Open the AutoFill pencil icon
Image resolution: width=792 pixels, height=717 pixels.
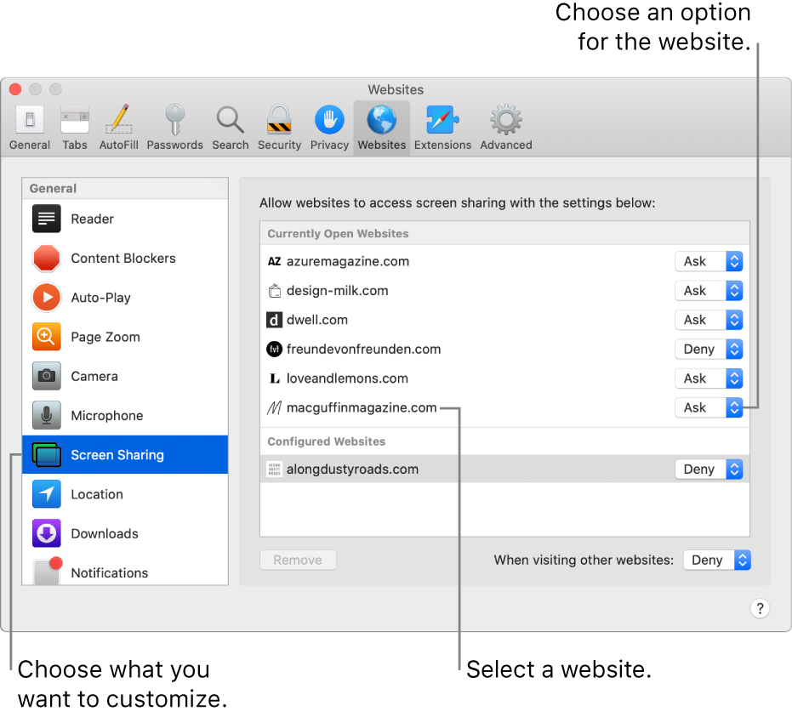[x=119, y=120]
